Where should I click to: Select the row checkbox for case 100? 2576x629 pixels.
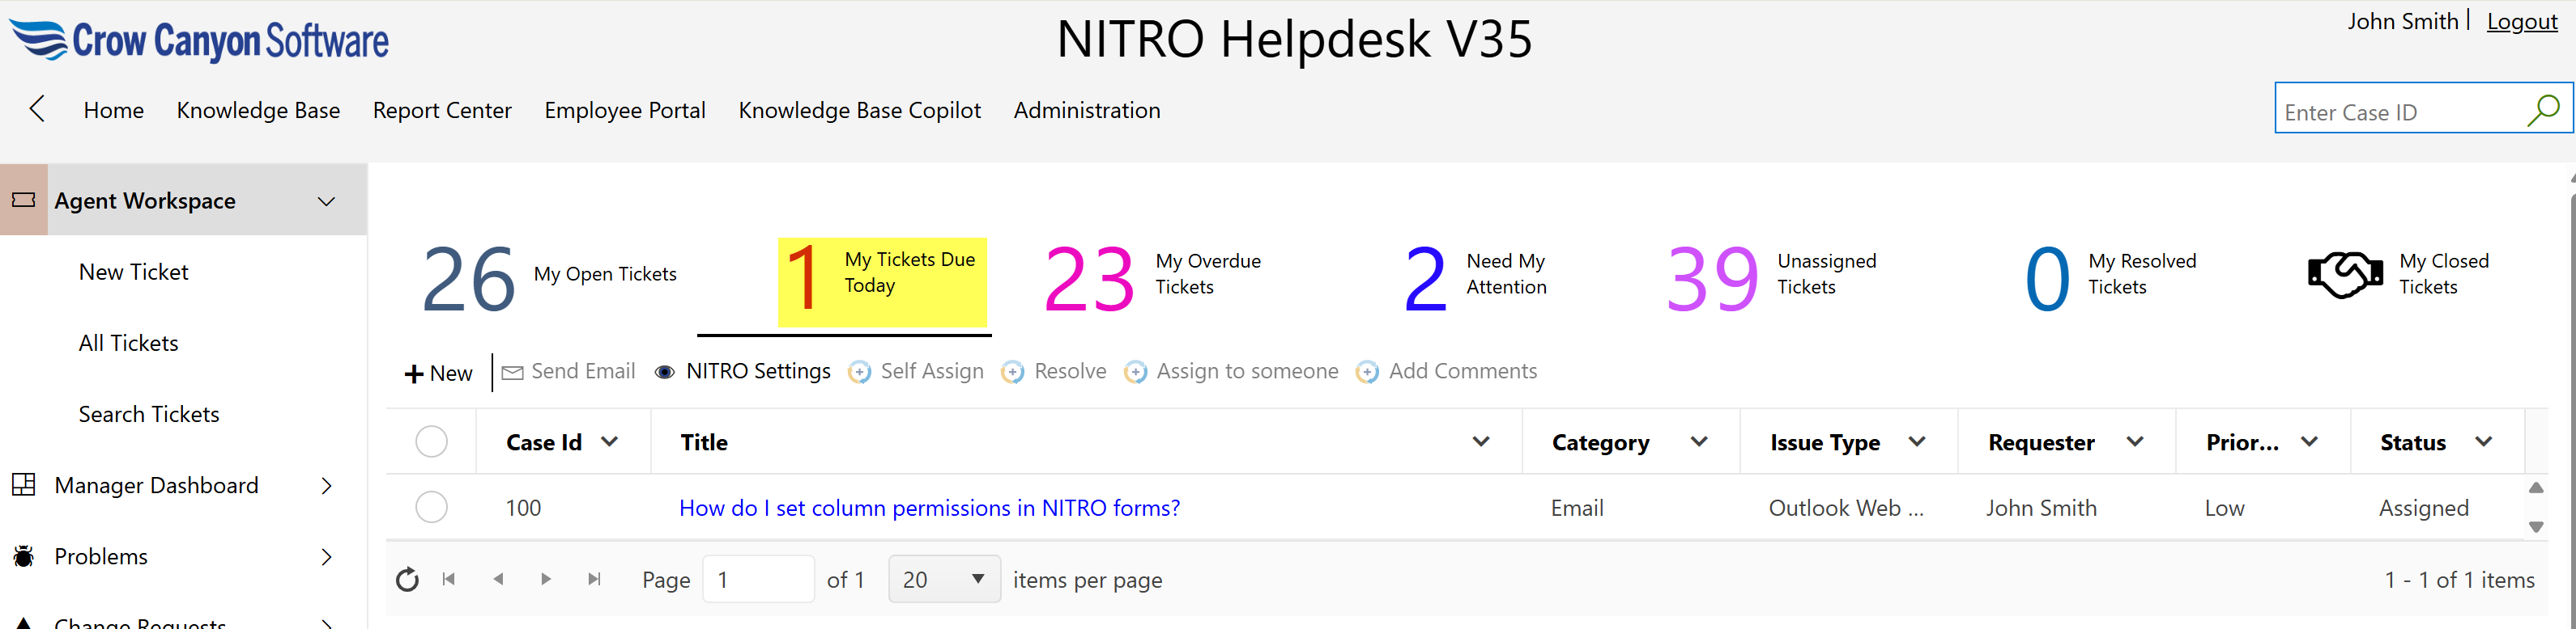click(431, 507)
